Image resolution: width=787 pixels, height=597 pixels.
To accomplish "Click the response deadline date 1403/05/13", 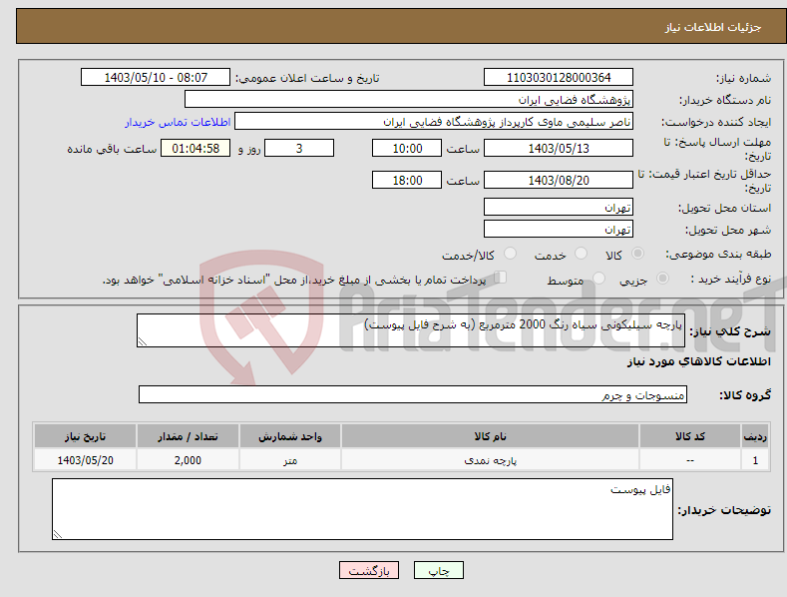I will pos(559,148).
